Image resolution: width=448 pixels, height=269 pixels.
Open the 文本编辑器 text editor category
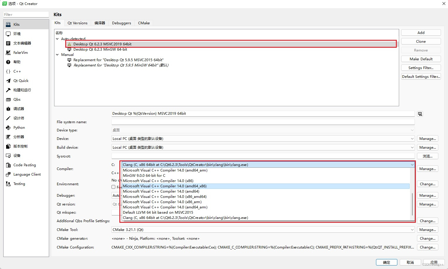tap(26, 43)
